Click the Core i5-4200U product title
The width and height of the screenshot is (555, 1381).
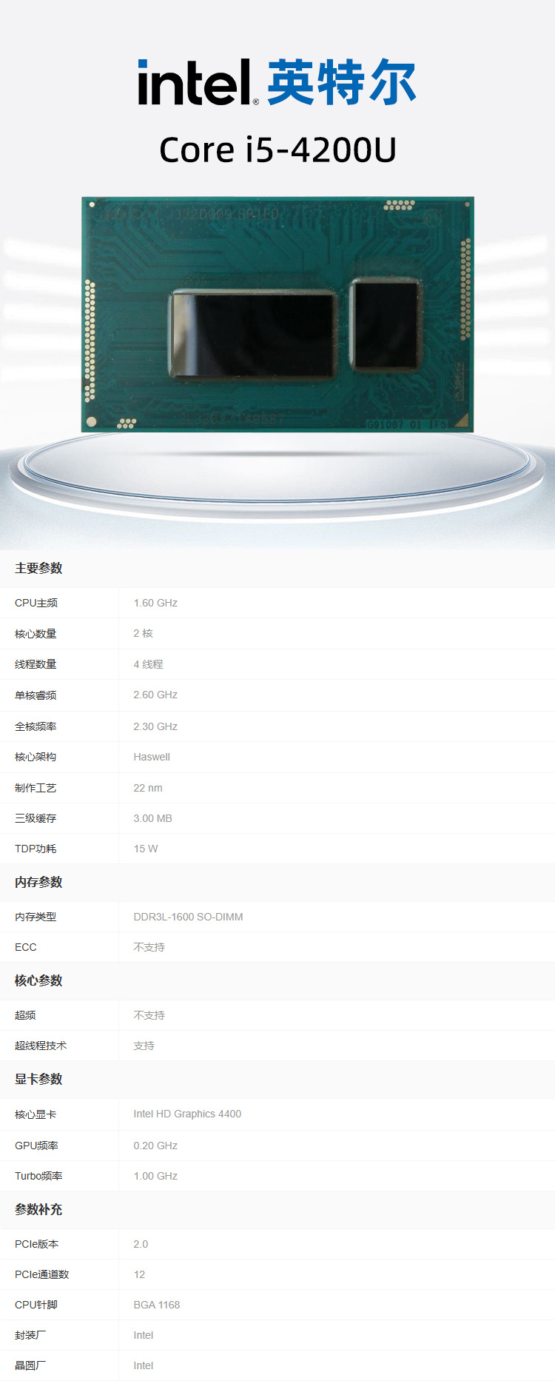tap(277, 150)
